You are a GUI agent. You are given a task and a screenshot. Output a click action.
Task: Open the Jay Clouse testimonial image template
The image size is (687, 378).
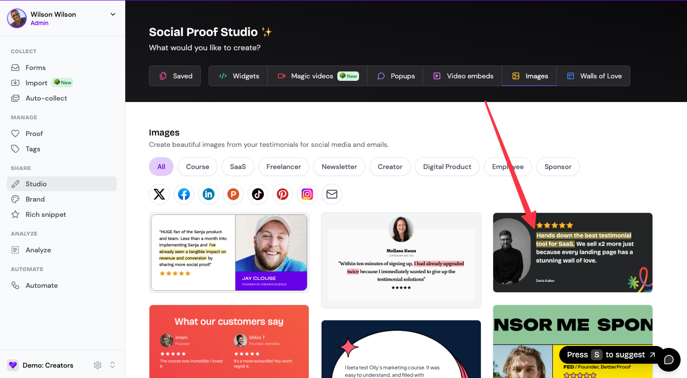click(229, 253)
